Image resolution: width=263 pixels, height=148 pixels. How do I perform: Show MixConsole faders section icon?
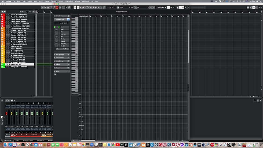pyautogui.click(x=2, y=117)
